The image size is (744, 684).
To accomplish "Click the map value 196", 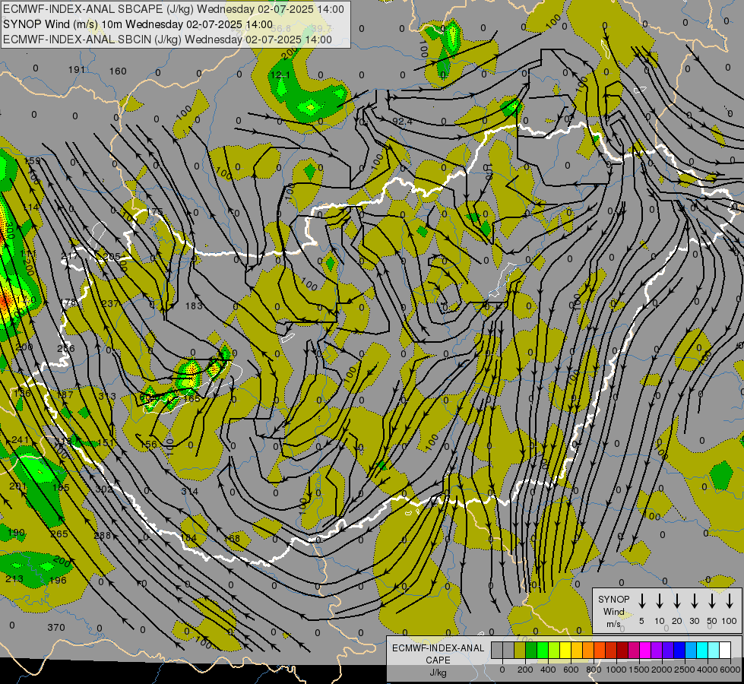I will click(x=58, y=580).
